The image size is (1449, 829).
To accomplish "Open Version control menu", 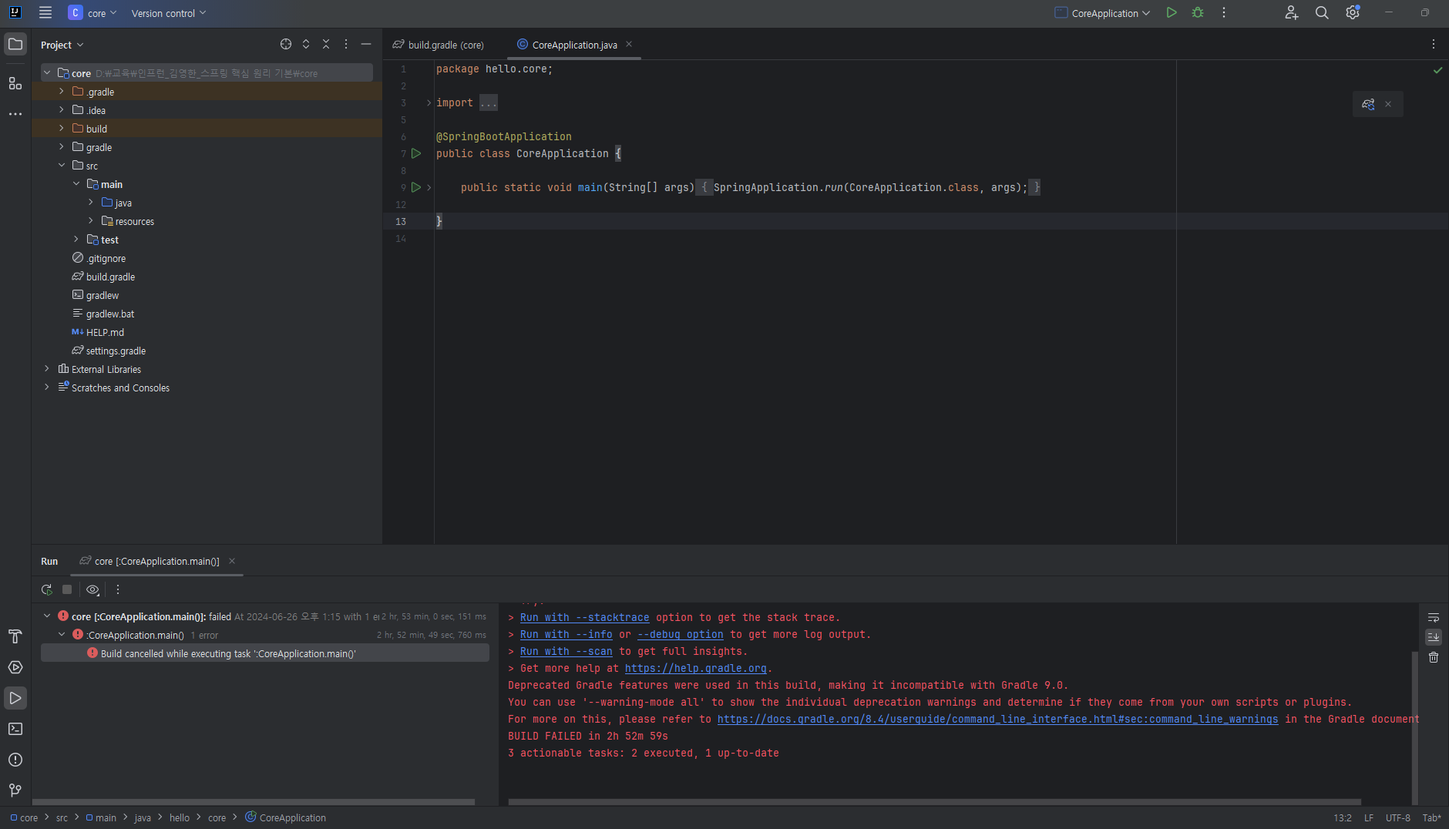I will 169,12.
